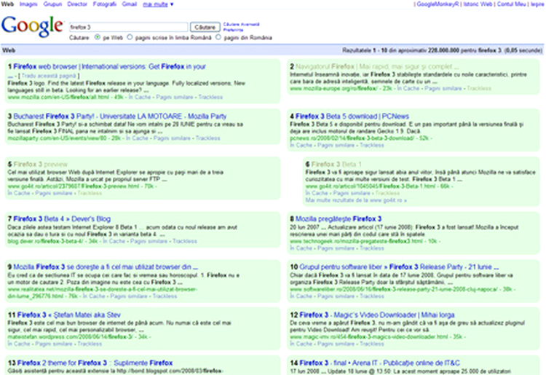This screenshot has width=546, height=375.
Task: Open Contul Meu link
Action: [511, 4]
